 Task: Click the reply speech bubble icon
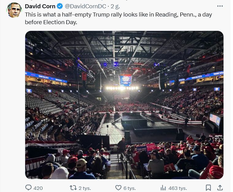point(29,187)
